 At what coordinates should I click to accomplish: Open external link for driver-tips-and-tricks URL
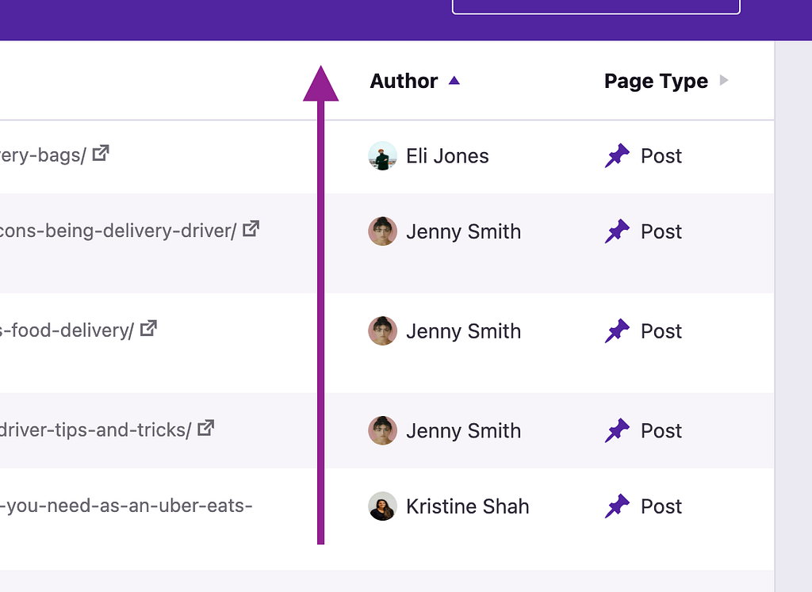coord(205,428)
